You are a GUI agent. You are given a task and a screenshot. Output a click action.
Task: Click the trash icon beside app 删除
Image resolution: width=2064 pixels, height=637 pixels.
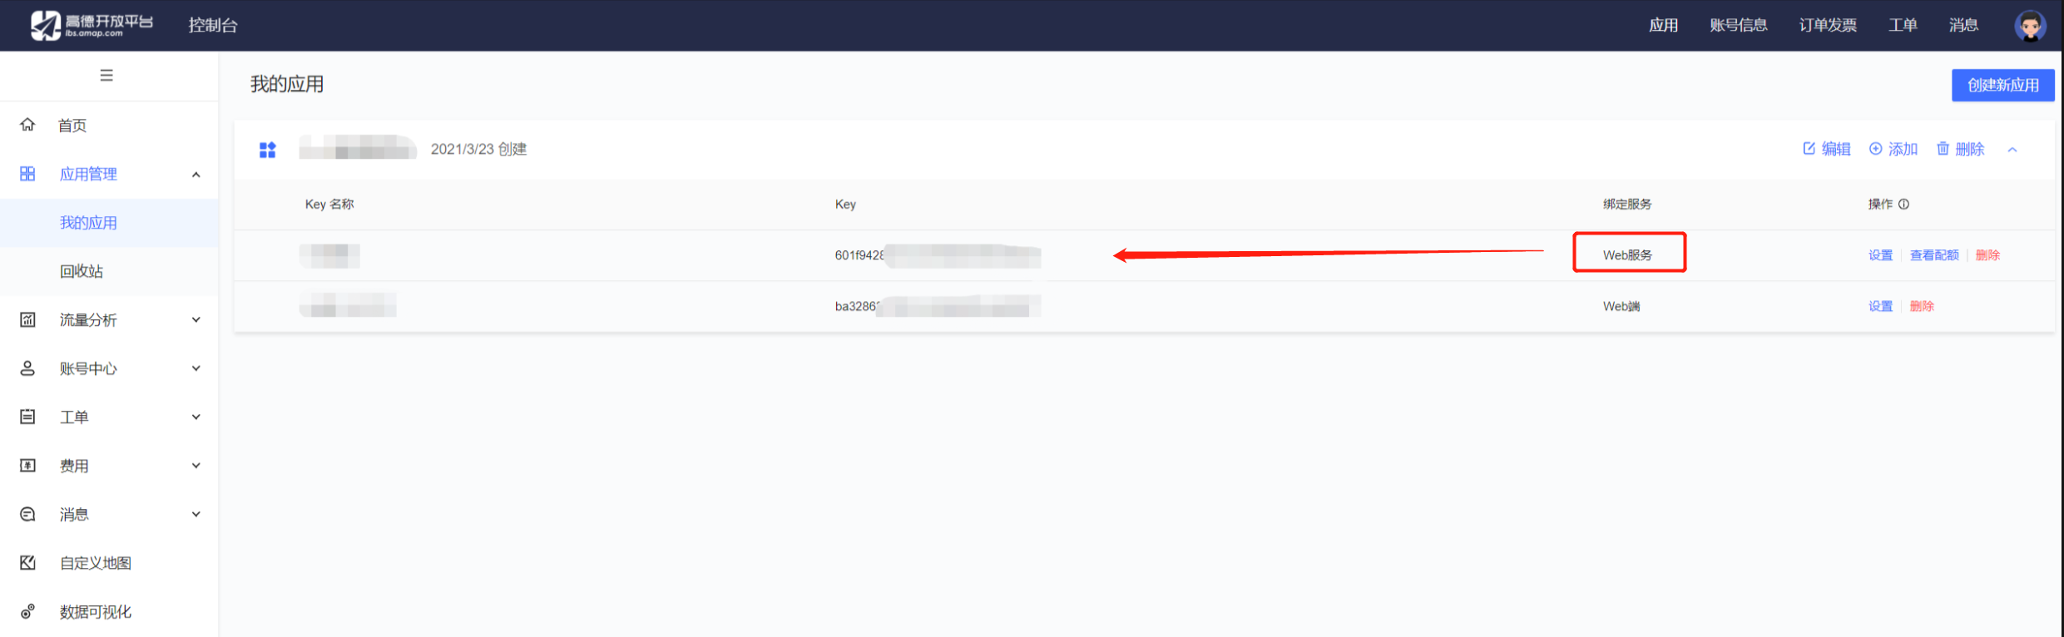click(x=1943, y=149)
